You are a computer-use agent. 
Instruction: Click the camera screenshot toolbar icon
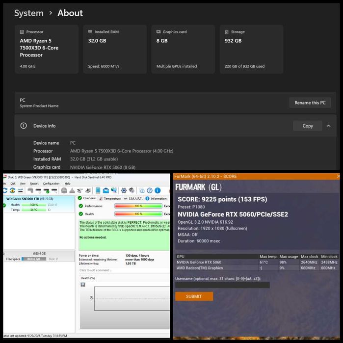point(141,190)
